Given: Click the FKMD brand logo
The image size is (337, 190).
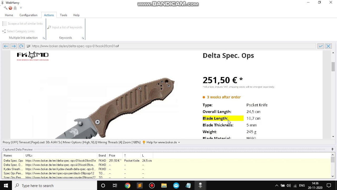Looking at the screenshot, I should coord(33,56).
